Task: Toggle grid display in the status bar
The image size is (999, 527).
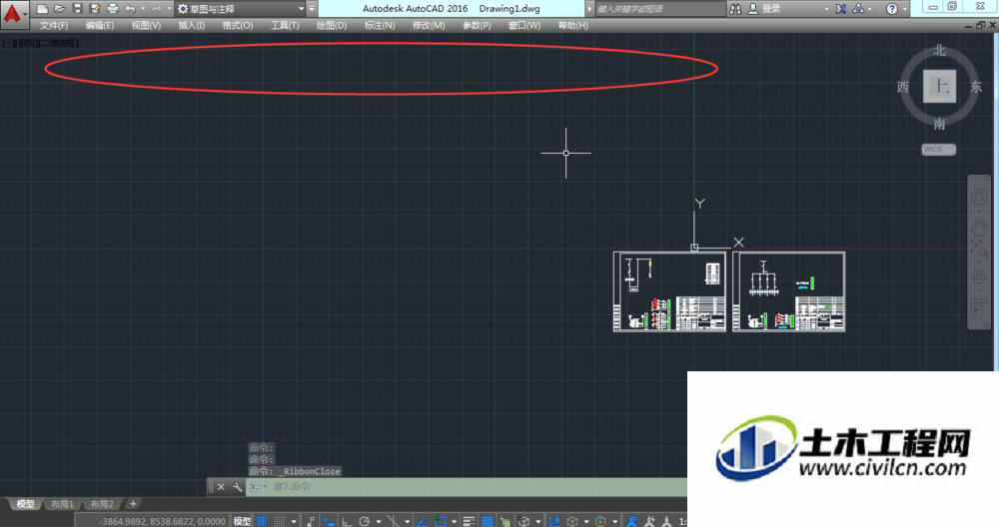Action: click(262, 521)
